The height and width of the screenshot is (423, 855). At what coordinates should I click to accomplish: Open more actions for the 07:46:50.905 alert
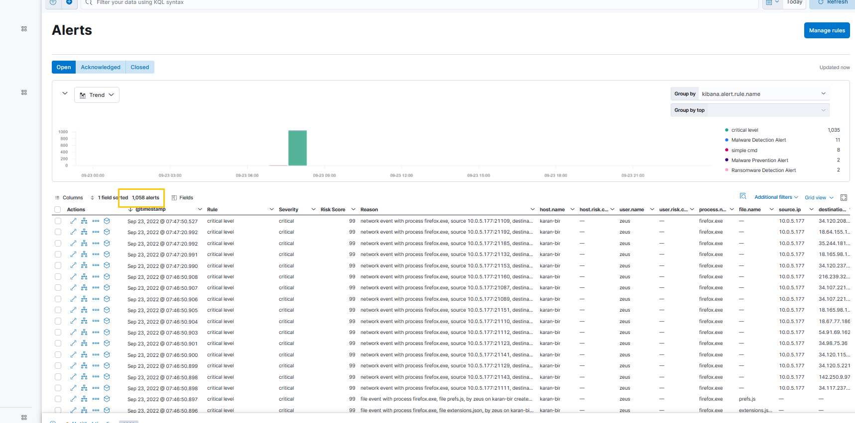[96, 310]
